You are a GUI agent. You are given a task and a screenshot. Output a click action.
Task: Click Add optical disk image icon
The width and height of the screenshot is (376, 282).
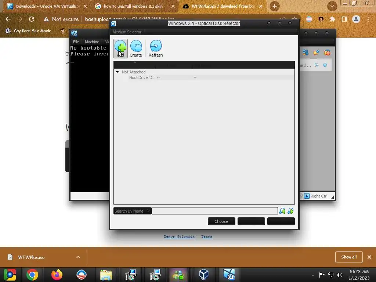coord(120,48)
